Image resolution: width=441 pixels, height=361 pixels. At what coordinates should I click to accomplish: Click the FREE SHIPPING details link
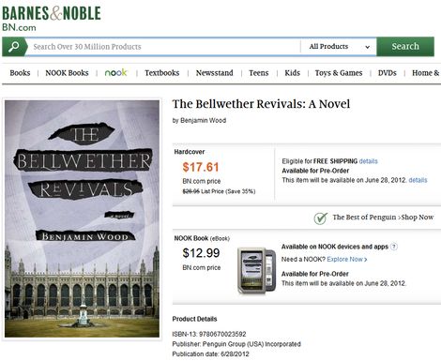[368, 161]
